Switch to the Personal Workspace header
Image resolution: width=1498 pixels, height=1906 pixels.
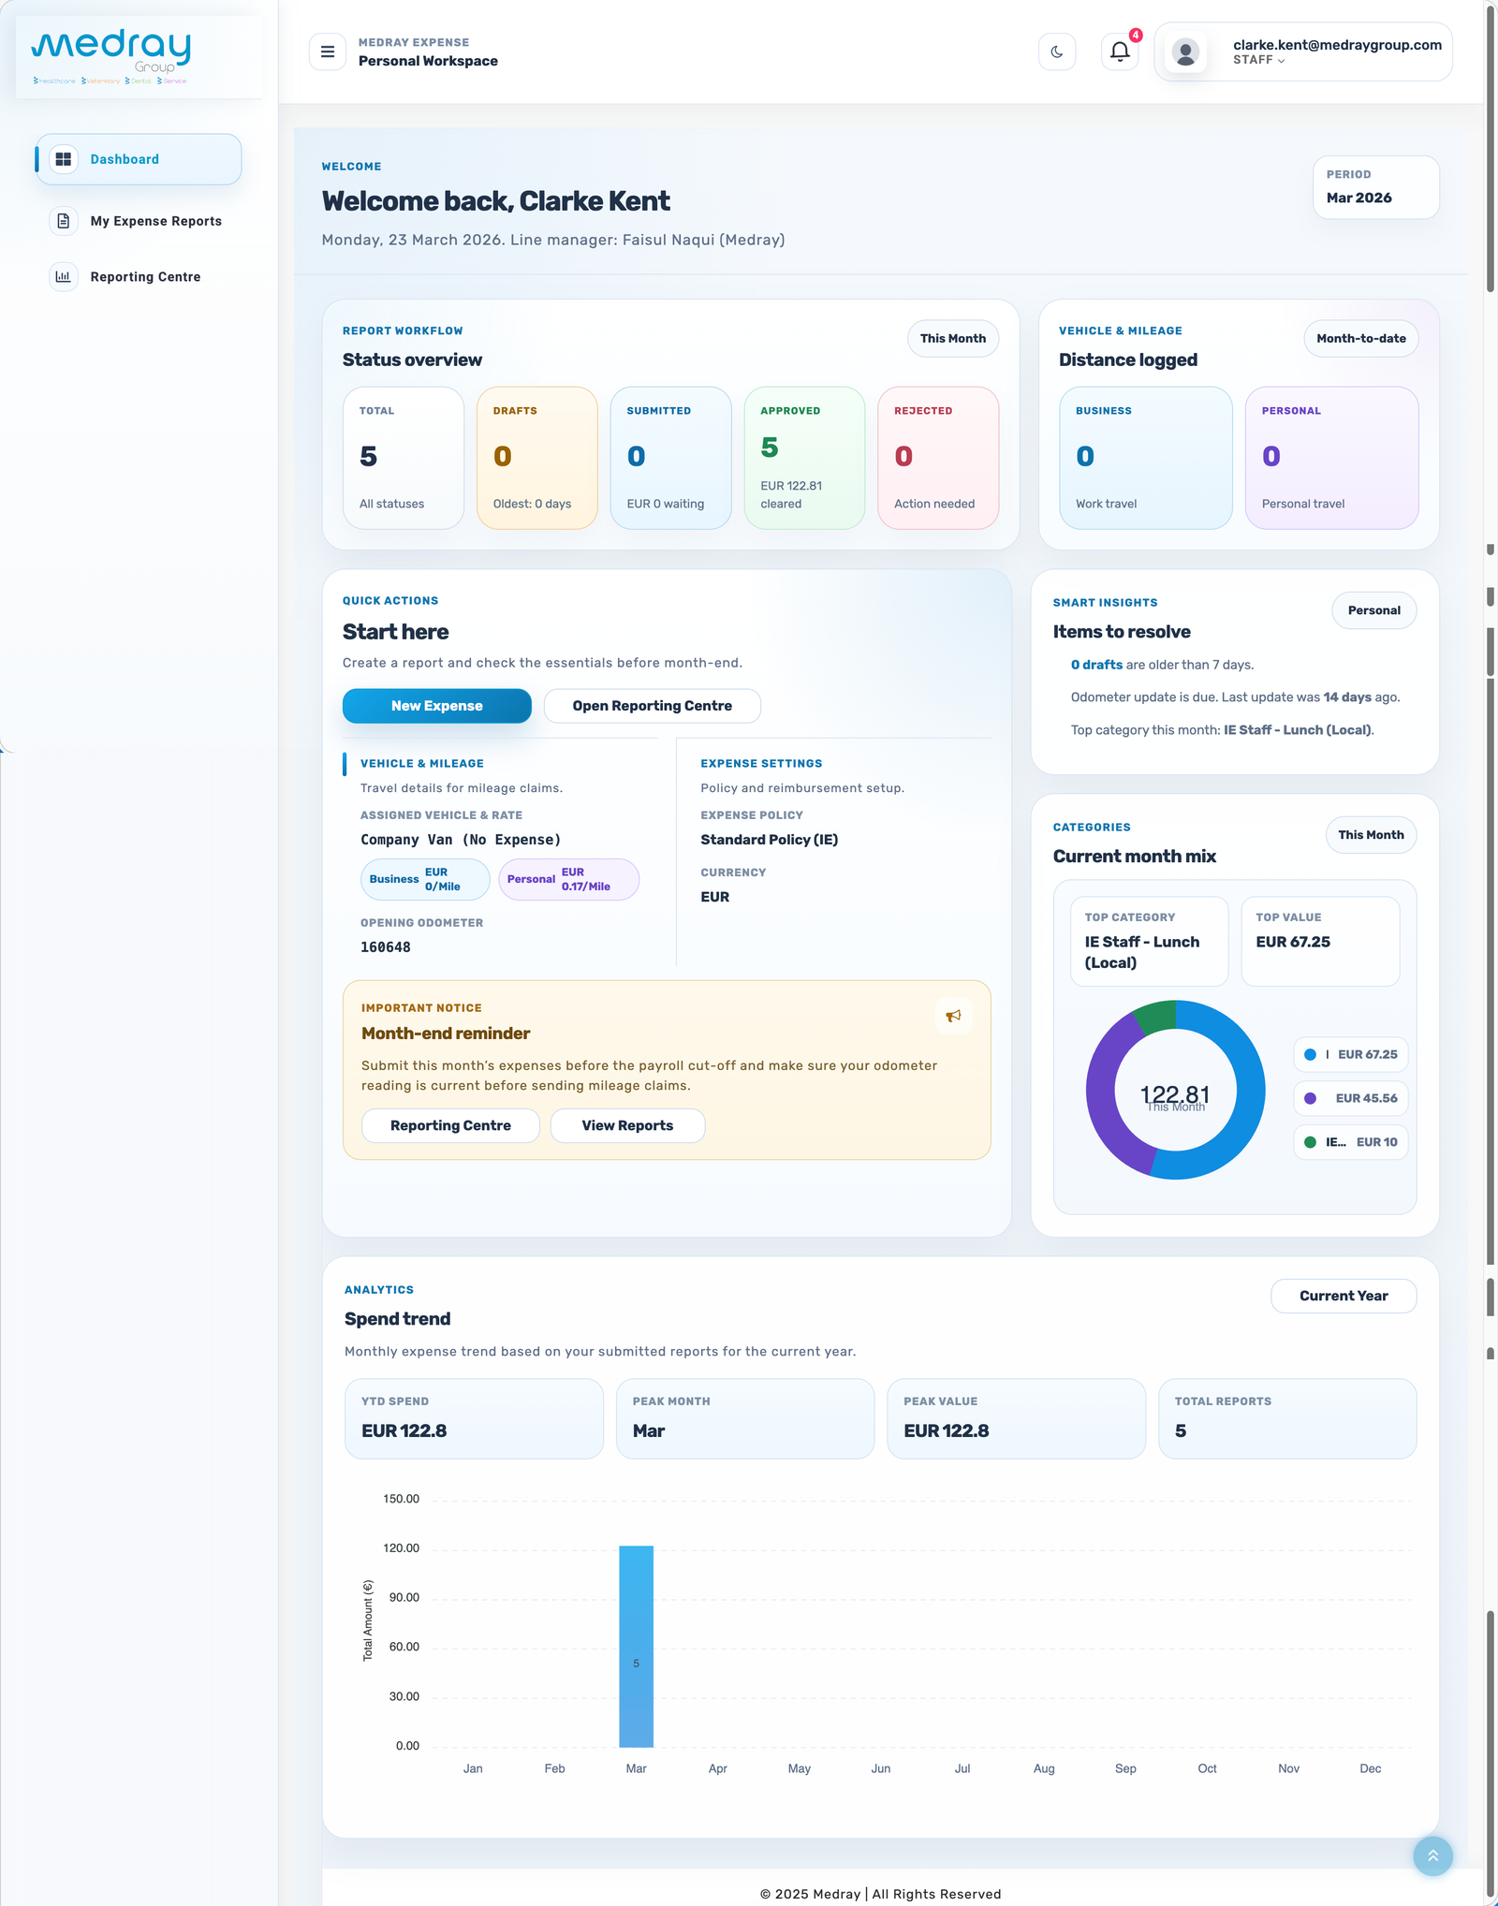point(428,61)
